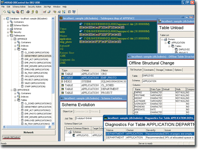
Task: Collapse Owners node in Table Unload list
Action: click(162, 40)
